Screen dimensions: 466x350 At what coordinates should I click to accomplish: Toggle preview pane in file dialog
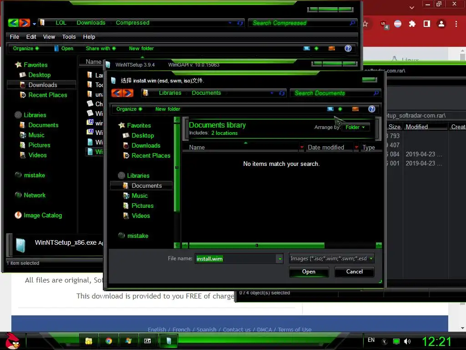point(355,109)
